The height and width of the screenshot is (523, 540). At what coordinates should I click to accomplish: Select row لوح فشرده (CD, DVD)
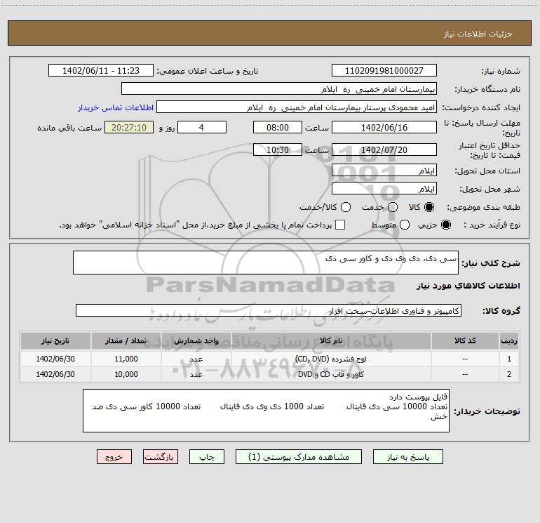click(x=270, y=359)
